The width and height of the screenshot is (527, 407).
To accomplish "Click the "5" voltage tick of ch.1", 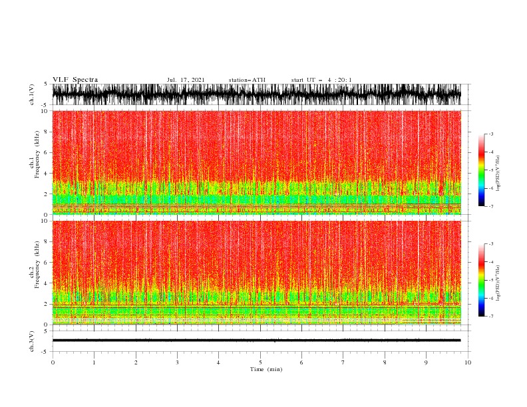I will (x=47, y=84).
